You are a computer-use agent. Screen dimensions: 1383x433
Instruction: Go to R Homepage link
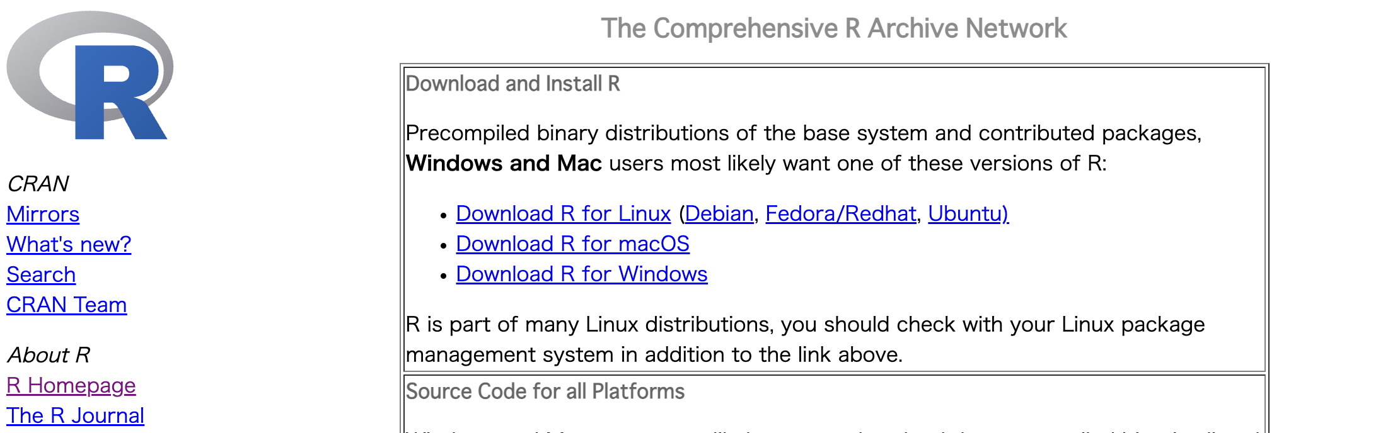point(71,385)
